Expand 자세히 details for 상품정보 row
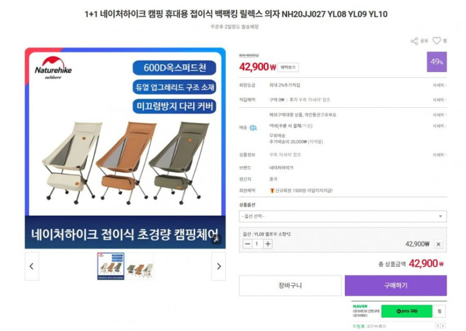Screen dimensions: 466x331 439,155
